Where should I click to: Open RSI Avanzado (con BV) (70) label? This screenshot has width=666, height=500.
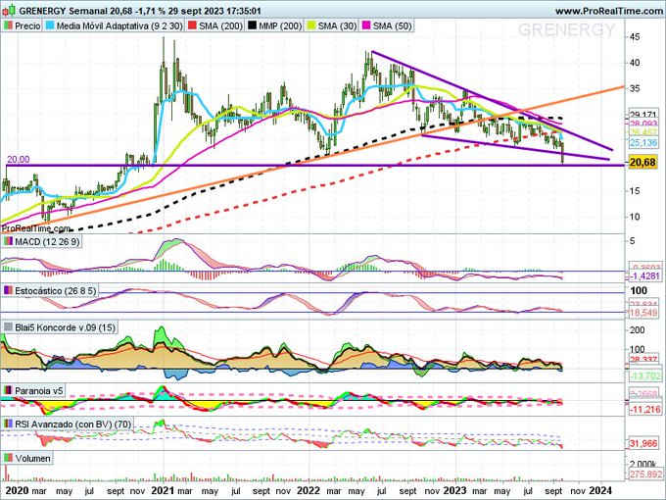tap(73, 424)
